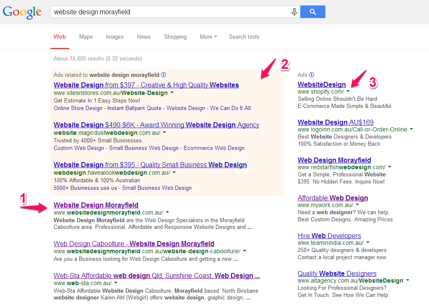Expand dropdown arrow next to redstarfishwebdesign.com URL
The height and width of the screenshot is (307, 429).
pos(390,167)
